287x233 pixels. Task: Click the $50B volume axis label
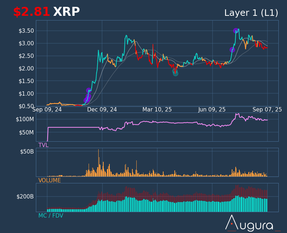point(27,151)
